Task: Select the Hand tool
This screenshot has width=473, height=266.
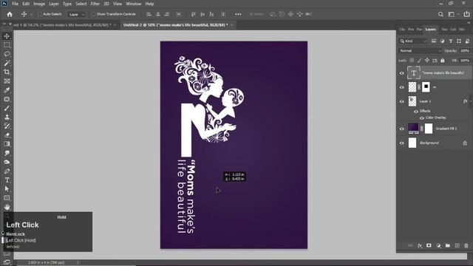Action: [7, 207]
